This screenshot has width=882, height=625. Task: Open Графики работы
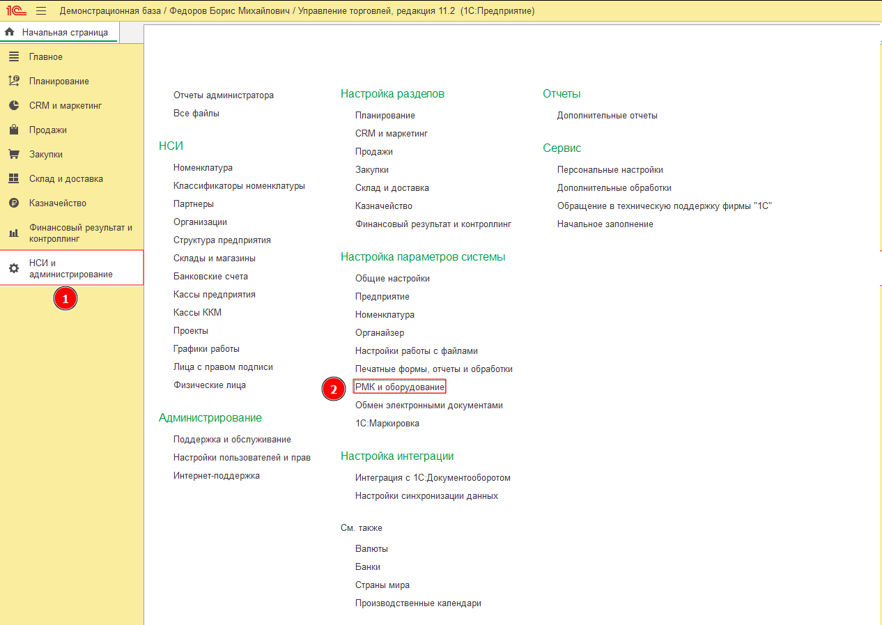coord(206,349)
